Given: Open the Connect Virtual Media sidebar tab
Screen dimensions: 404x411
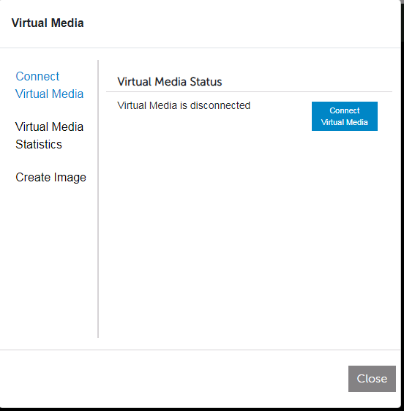Looking at the screenshot, I should click(49, 85).
